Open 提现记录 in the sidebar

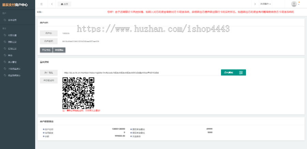(12, 49)
